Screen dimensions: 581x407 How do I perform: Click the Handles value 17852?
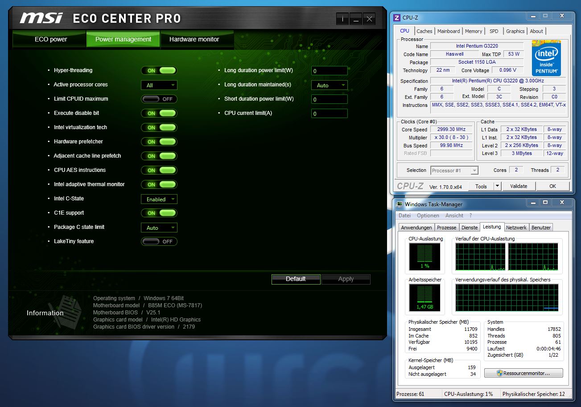[x=554, y=329]
